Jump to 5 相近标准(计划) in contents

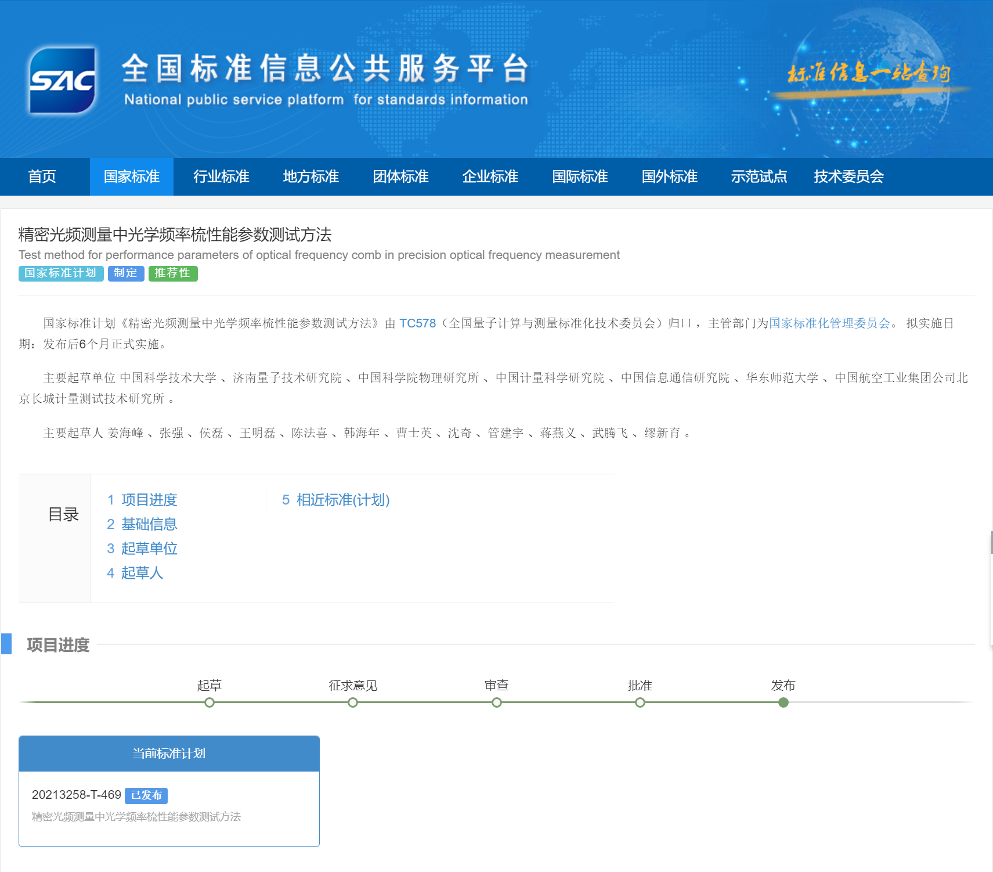(336, 500)
